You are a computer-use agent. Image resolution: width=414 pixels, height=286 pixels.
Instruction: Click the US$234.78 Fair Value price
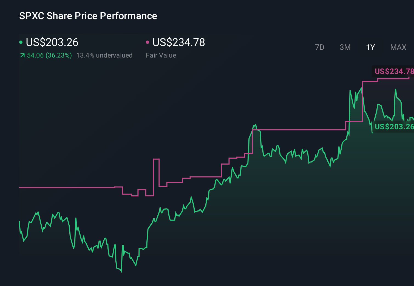178,42
